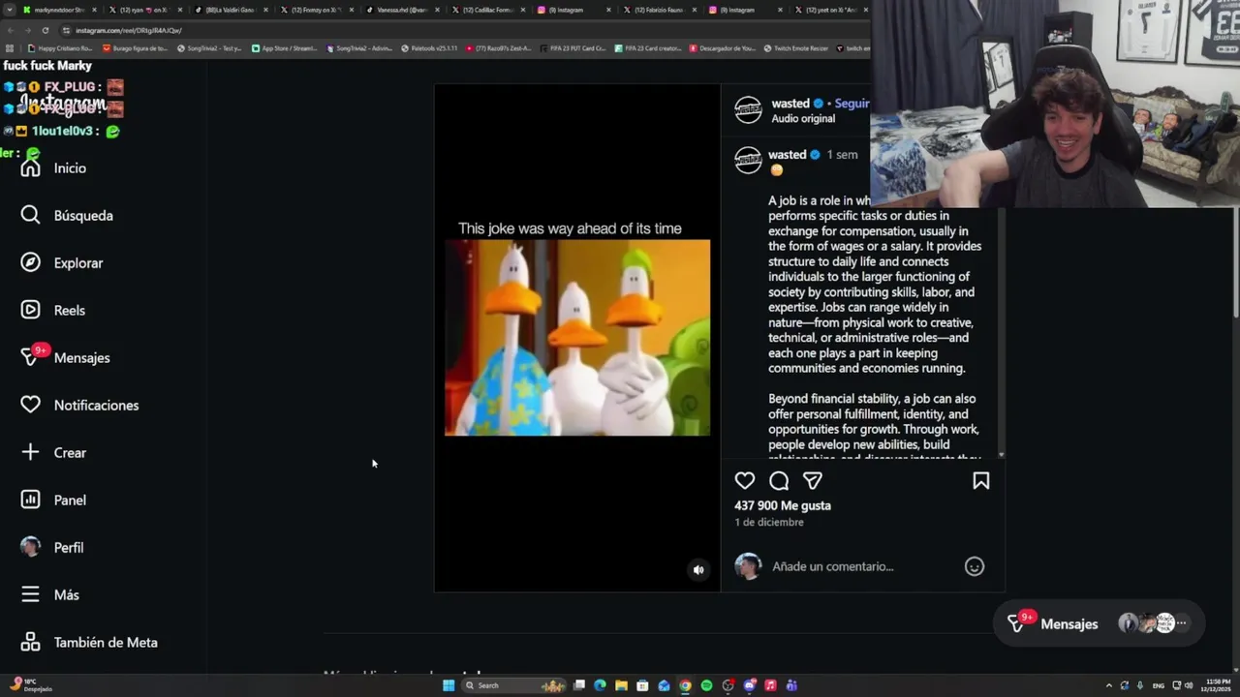Click wasted username in the caption
Screen dimensions: 1240x697
tap(787, 155)
